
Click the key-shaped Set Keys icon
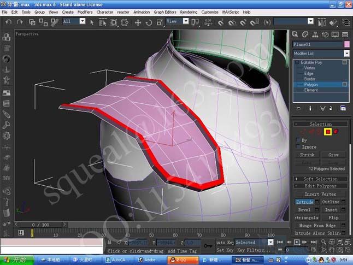point(208,246)
